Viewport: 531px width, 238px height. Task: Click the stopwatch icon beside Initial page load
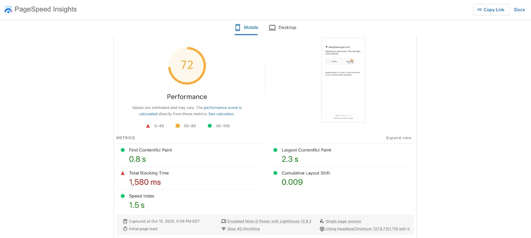[x=125, y=229]
